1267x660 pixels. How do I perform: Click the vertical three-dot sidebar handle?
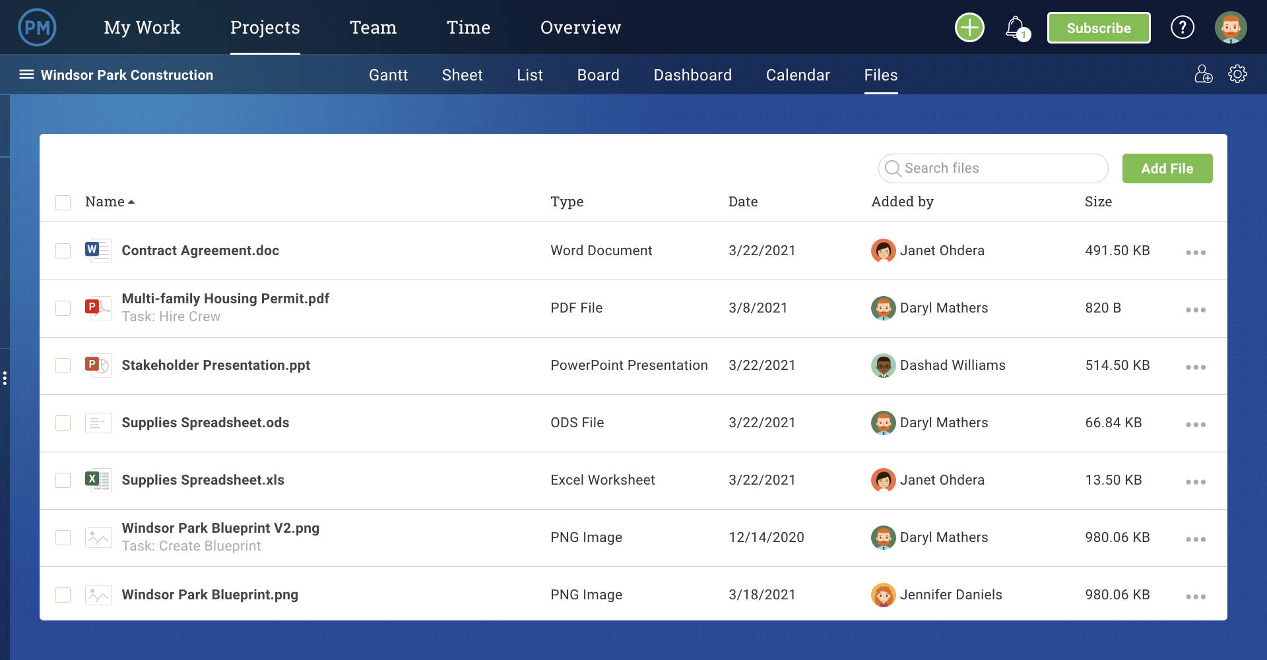click(5, 378)
